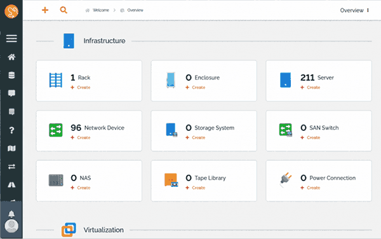This screenshot has height=239, width=381.
Task: Open the 211 Server list
Action: tap(317, 78)
